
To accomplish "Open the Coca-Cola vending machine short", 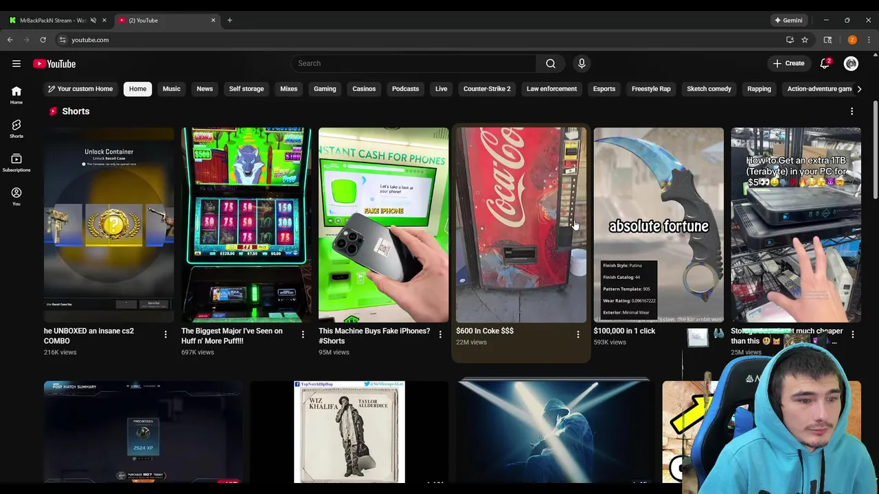I will [521, 224].
